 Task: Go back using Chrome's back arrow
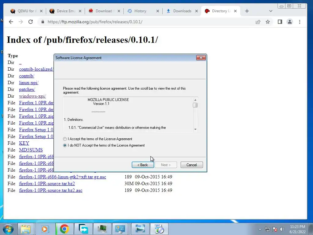(11, 22)
